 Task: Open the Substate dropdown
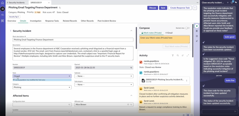[104, 76]
